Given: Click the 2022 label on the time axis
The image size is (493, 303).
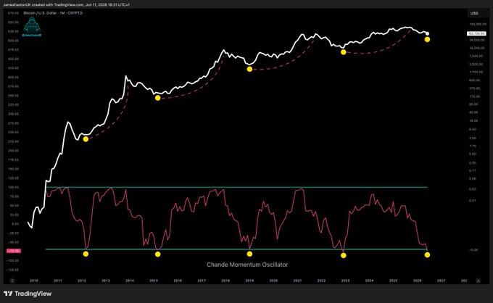Looking at the screenshot, I should 321,281.
